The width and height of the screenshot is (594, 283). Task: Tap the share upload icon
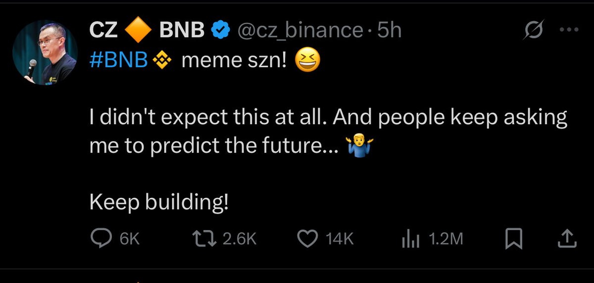(567, 239)
